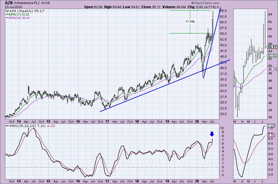This screenshot has height=184, width=278.
Task: Click the 'AZN (Weekly) 55.17' legend entry
Action: 27,11
